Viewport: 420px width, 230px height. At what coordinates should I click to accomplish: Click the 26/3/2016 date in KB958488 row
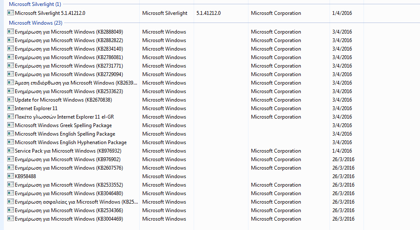[344, 176]
